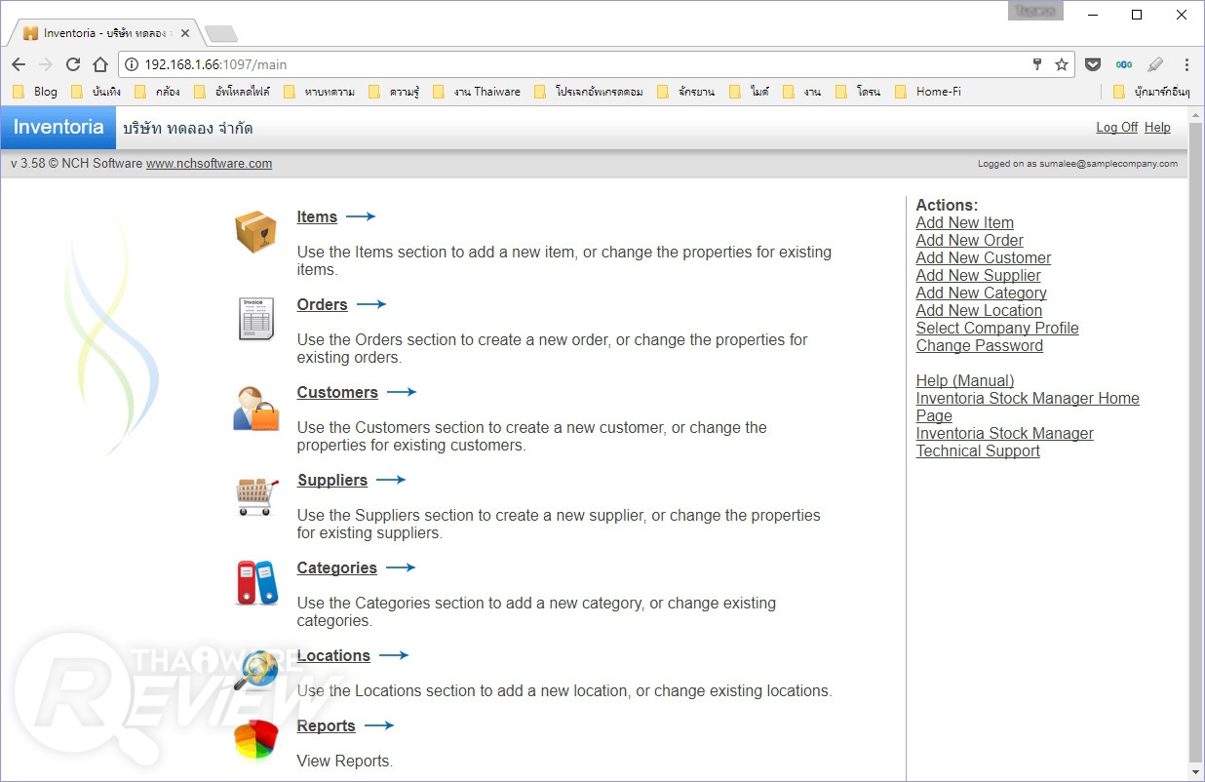Click Select Company Profile link
Screen dimensions: 1205x782
coord(997,328)
